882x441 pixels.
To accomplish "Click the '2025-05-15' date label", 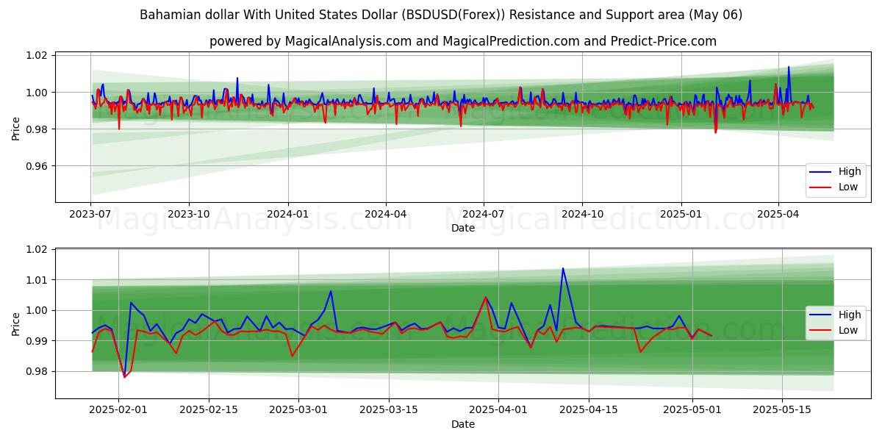I will [x=783, y=410].
